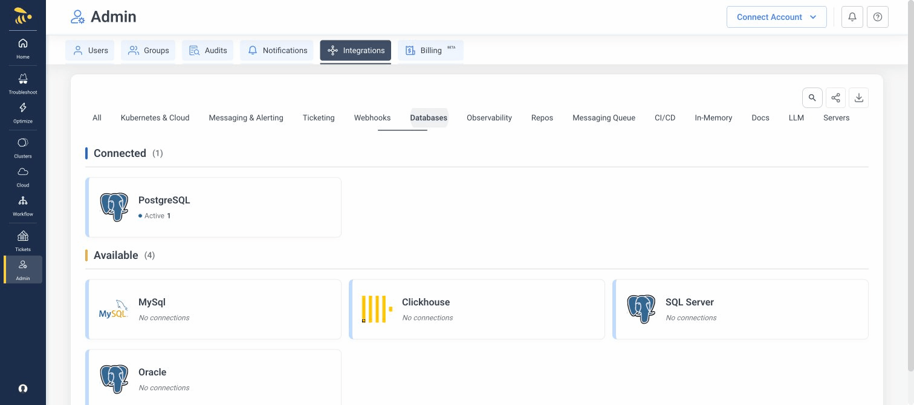The width and height of the screenshot is (914, 405).
Task: Select the Webhooks integration category
Action: click(372, 118)
